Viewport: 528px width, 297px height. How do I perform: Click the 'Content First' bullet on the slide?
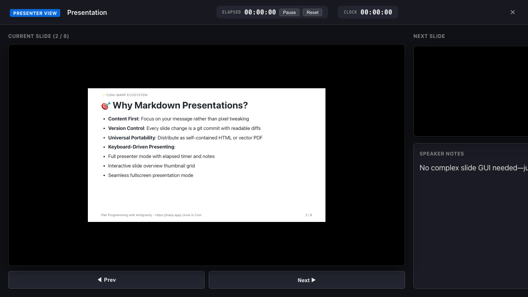coord(179,119)
